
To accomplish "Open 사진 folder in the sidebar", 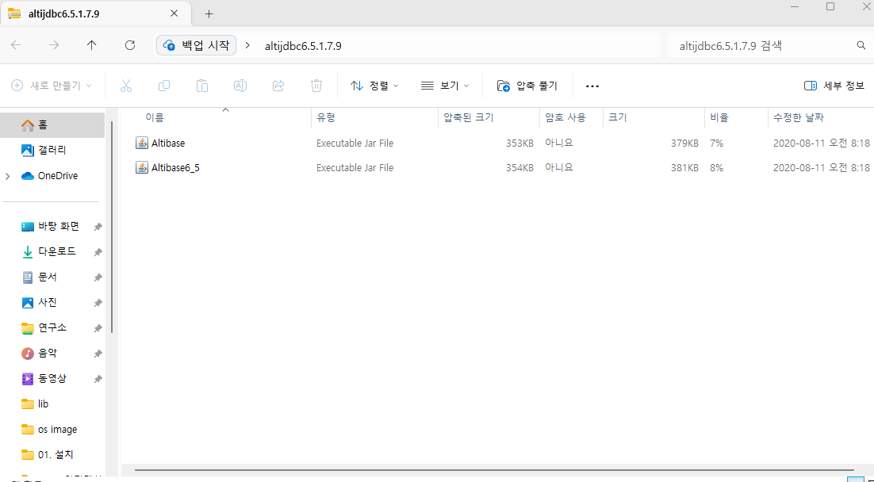I will tap(52, 303).
